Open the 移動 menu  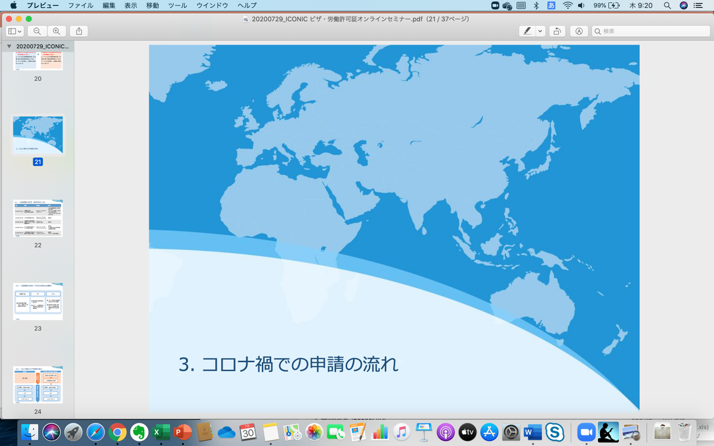[153, 5]
